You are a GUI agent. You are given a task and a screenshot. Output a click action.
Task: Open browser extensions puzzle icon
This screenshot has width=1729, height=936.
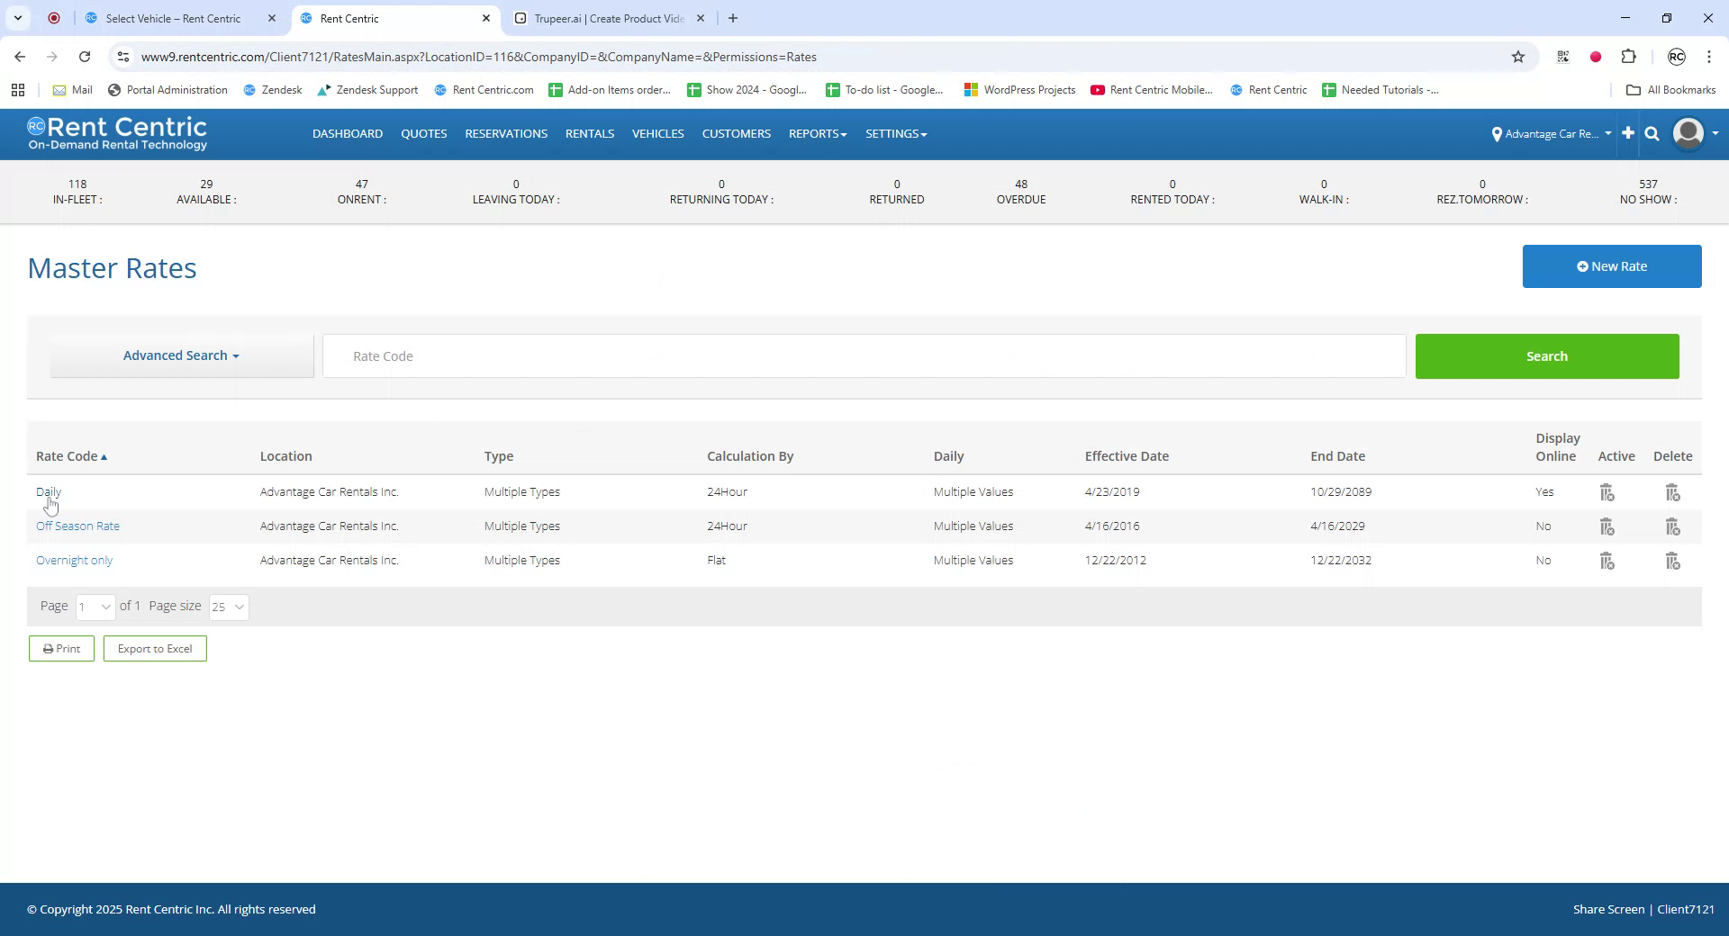click(1629, 56)
